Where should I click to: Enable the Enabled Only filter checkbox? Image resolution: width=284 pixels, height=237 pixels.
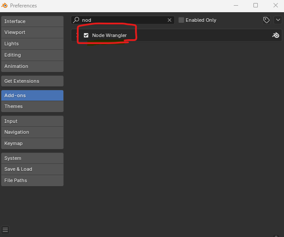[181, 20]
